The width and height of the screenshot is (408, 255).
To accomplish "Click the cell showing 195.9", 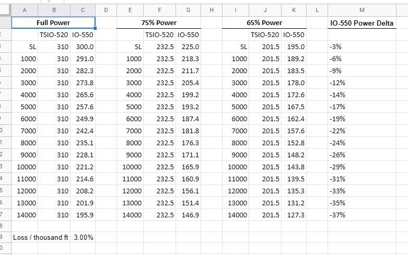I will coord(84,215).
